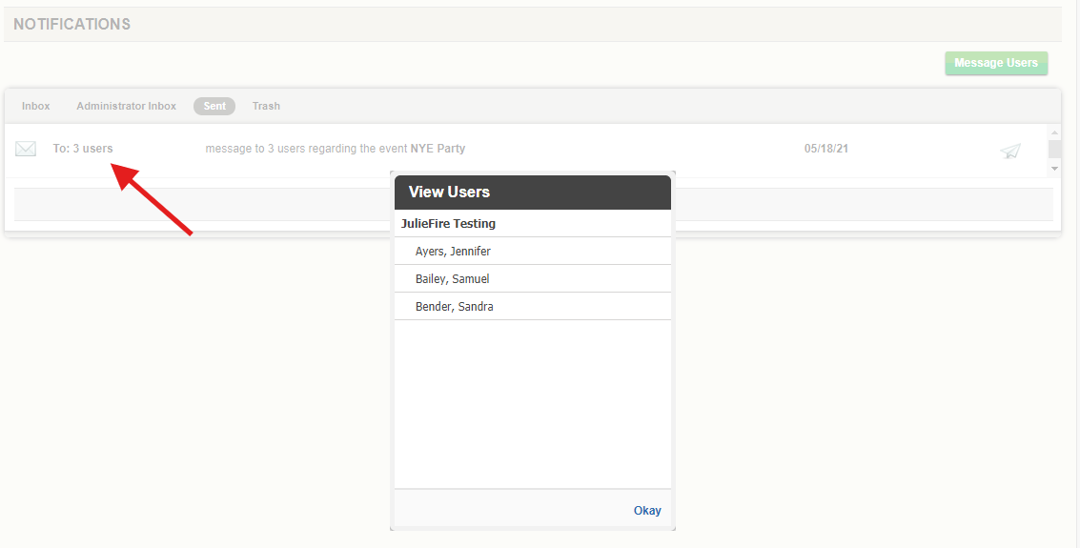Click the scrollbar up arrow in message list
Screen dimensions: 1080x548
(x=1054, y=132)
